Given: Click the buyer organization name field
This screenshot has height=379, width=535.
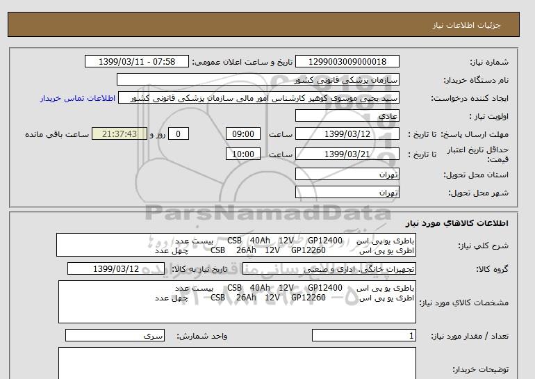Looking at the screenshot, I should [x=258, y=79].
